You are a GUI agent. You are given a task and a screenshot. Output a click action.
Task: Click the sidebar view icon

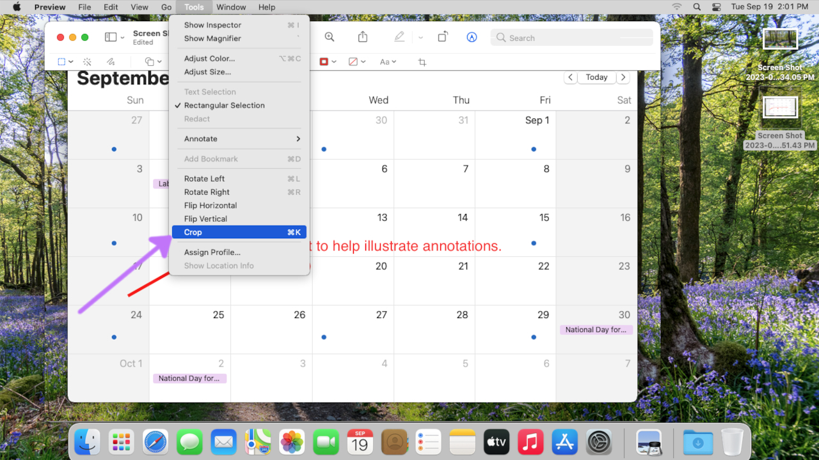click(x=111, y=38)
